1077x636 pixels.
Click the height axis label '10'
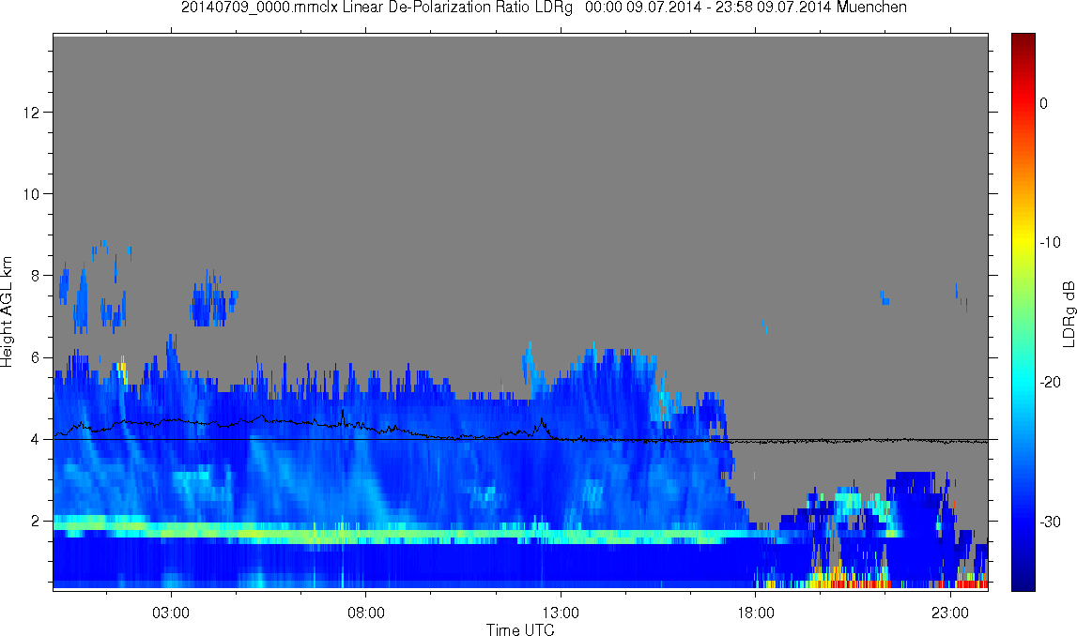[x=31, y=194]
